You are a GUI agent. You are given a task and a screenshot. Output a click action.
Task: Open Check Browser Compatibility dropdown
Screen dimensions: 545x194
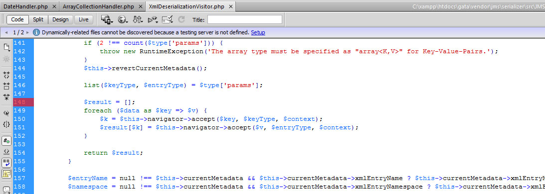(168, 20)
